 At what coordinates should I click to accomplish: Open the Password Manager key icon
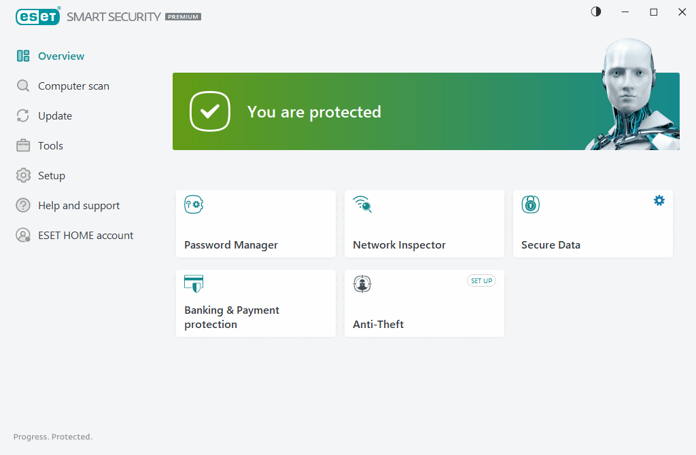pos(193,204)
